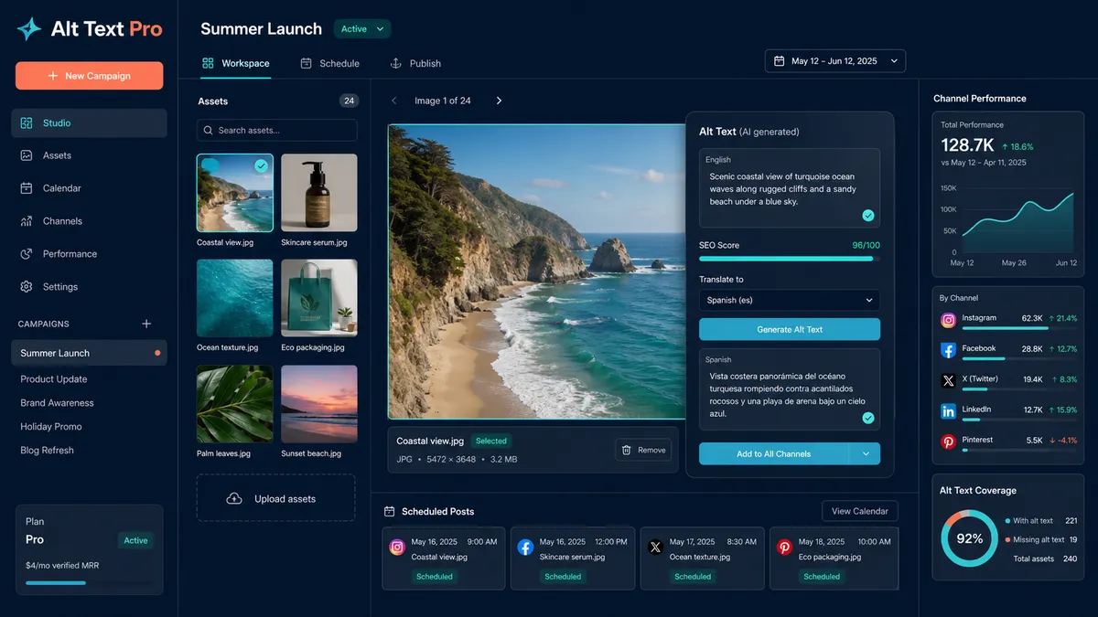Viewport: 1098px width, 617px height.
Task: Go to previous image with left arrow
Action: click(x=394, y=101)
